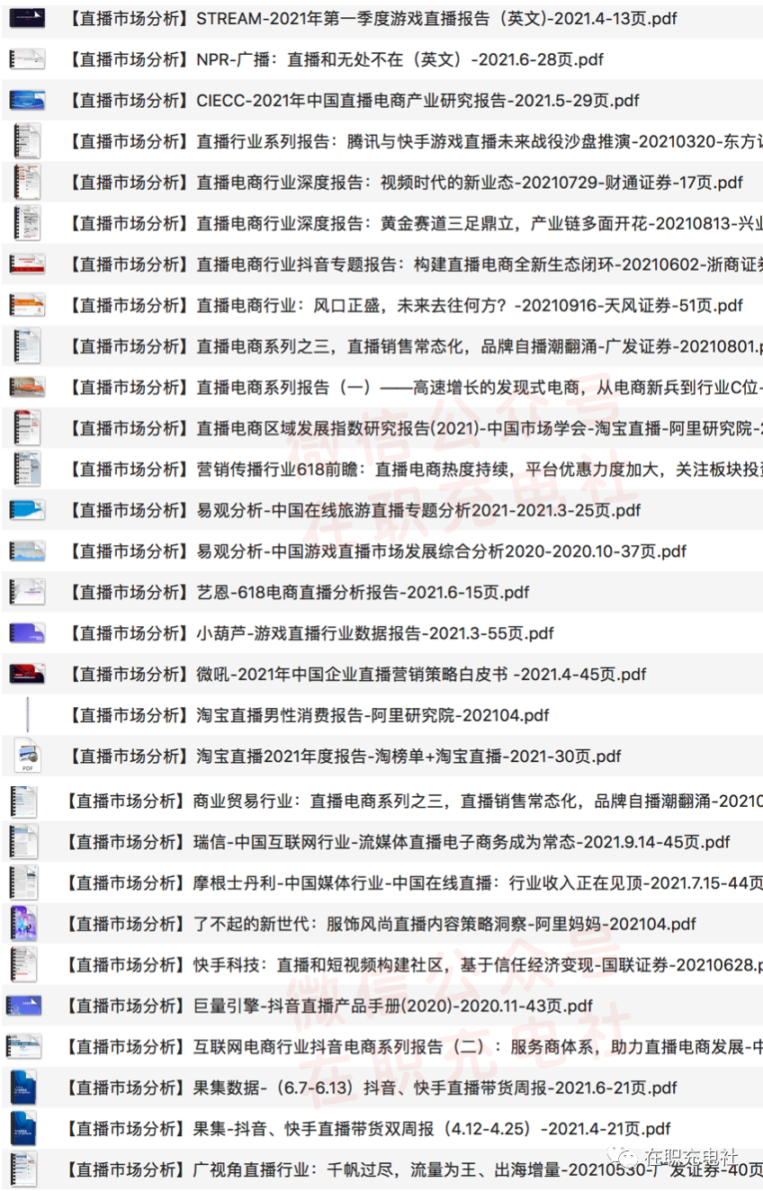The height and width of the screenshot is (1191, 763).
Task: Select the generic PDF icon of 淘宝直播2021年度报告
Action: point(27,756)
